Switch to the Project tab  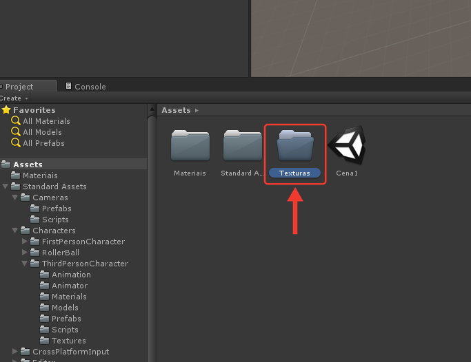pyautogui.click(x=28, y=86)
